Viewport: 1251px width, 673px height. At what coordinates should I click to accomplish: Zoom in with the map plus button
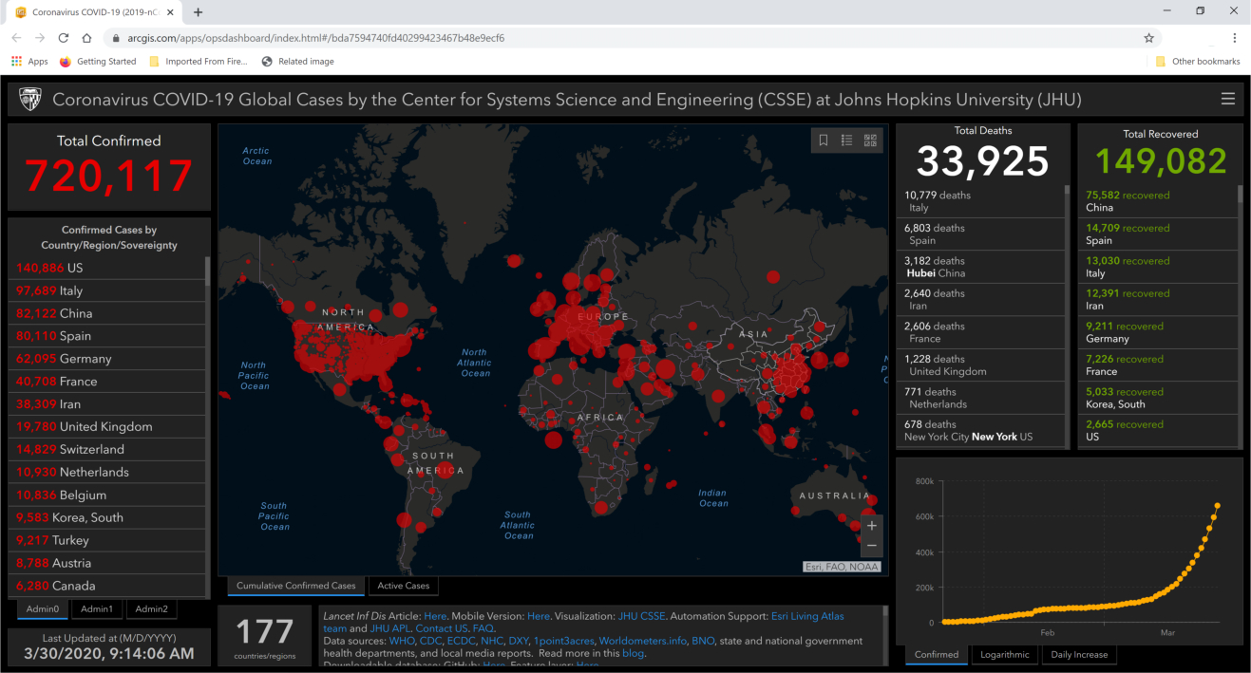[872, 526]
